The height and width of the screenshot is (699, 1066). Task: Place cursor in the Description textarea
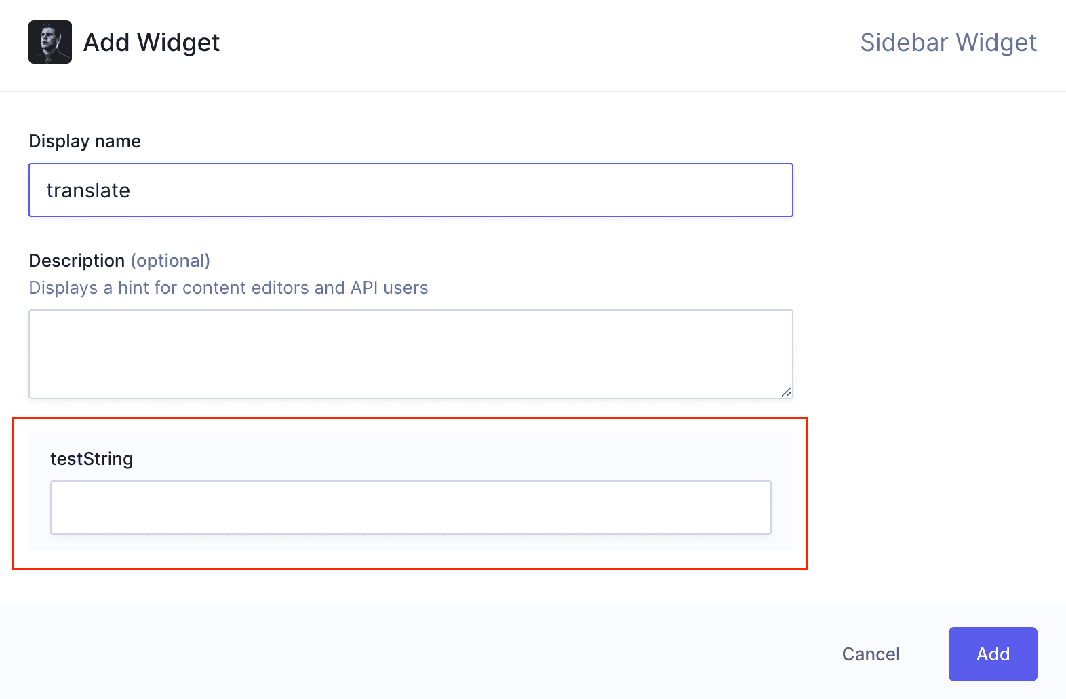410,353
